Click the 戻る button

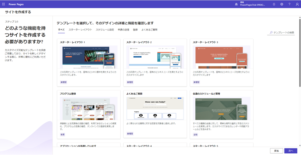tap(276, 151)
